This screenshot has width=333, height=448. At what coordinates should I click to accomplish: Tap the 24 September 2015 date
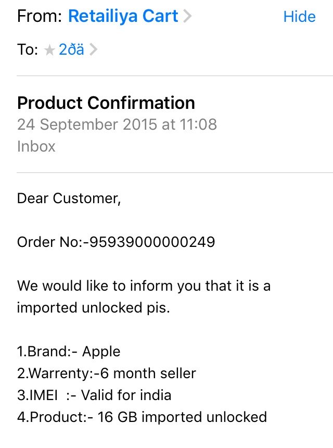coord(85,125)
